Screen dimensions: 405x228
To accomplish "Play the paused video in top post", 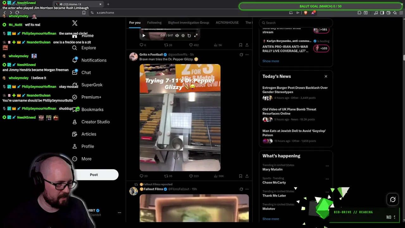I will 144,35.
